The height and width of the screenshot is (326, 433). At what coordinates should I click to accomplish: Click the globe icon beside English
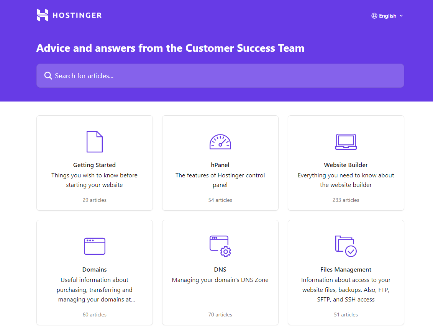click(x=374, y=16)
